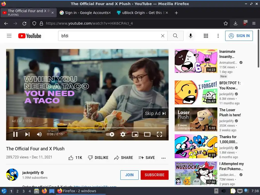The height and width of the screenshot is (195, 260).
Task: View site security padlock icon
Action: point(41,23)
